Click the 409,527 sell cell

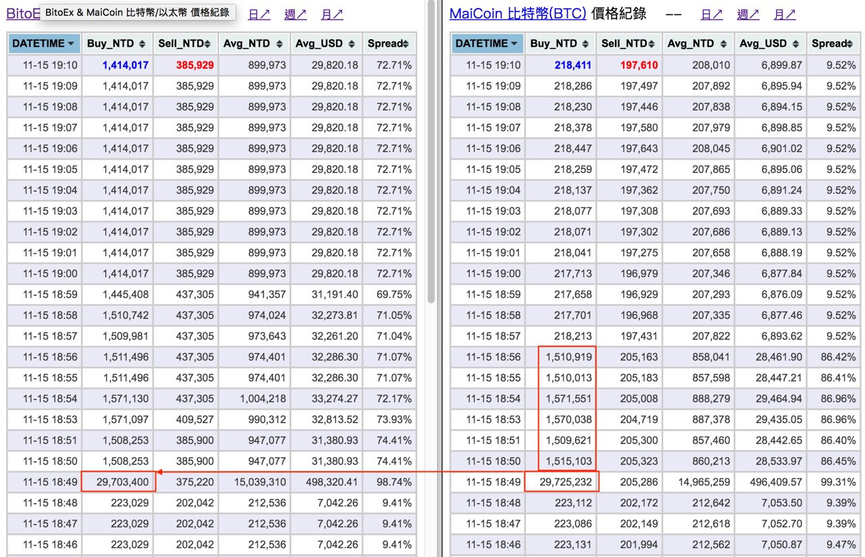pyautogui.click(x=185, y=420)
